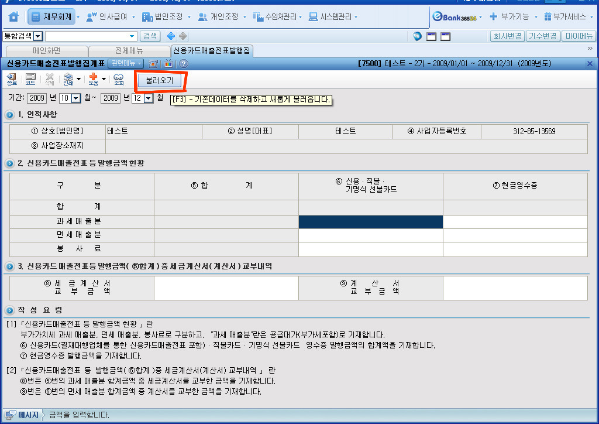The image size is (599, 424).
Task: Click the second window layout icon
Action: tap(445, 37)
